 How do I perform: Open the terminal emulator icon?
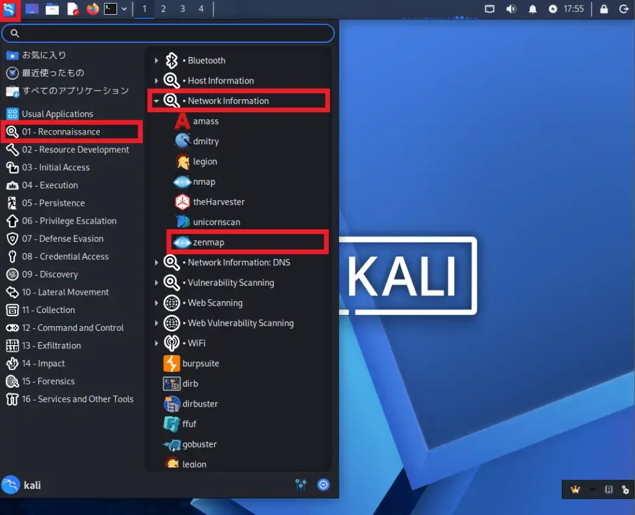click(x=110, y=9)
